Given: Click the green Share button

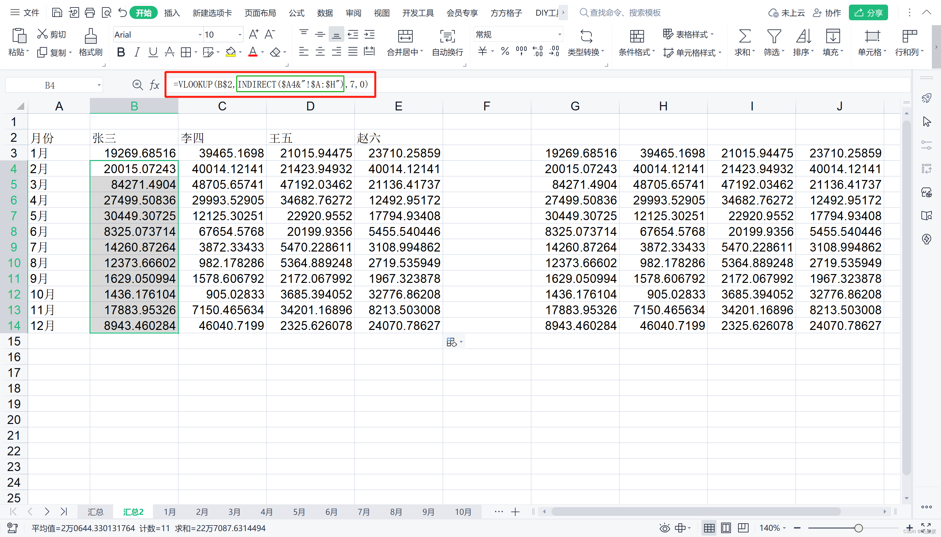Looking at the screenshot, I should click(868, 13).
